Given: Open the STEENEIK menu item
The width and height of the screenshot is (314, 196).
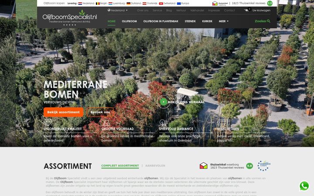Looking at the screenshot, I should (190, 21).
